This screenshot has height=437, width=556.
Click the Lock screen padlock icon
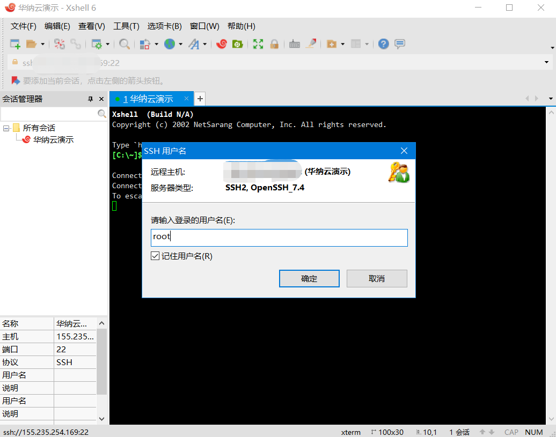tap(274, 44)
